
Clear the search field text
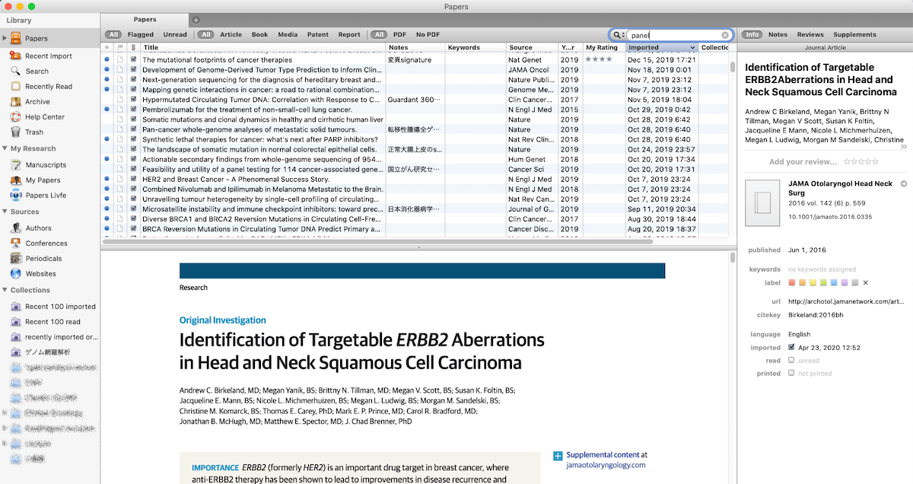tap(725, 35)
